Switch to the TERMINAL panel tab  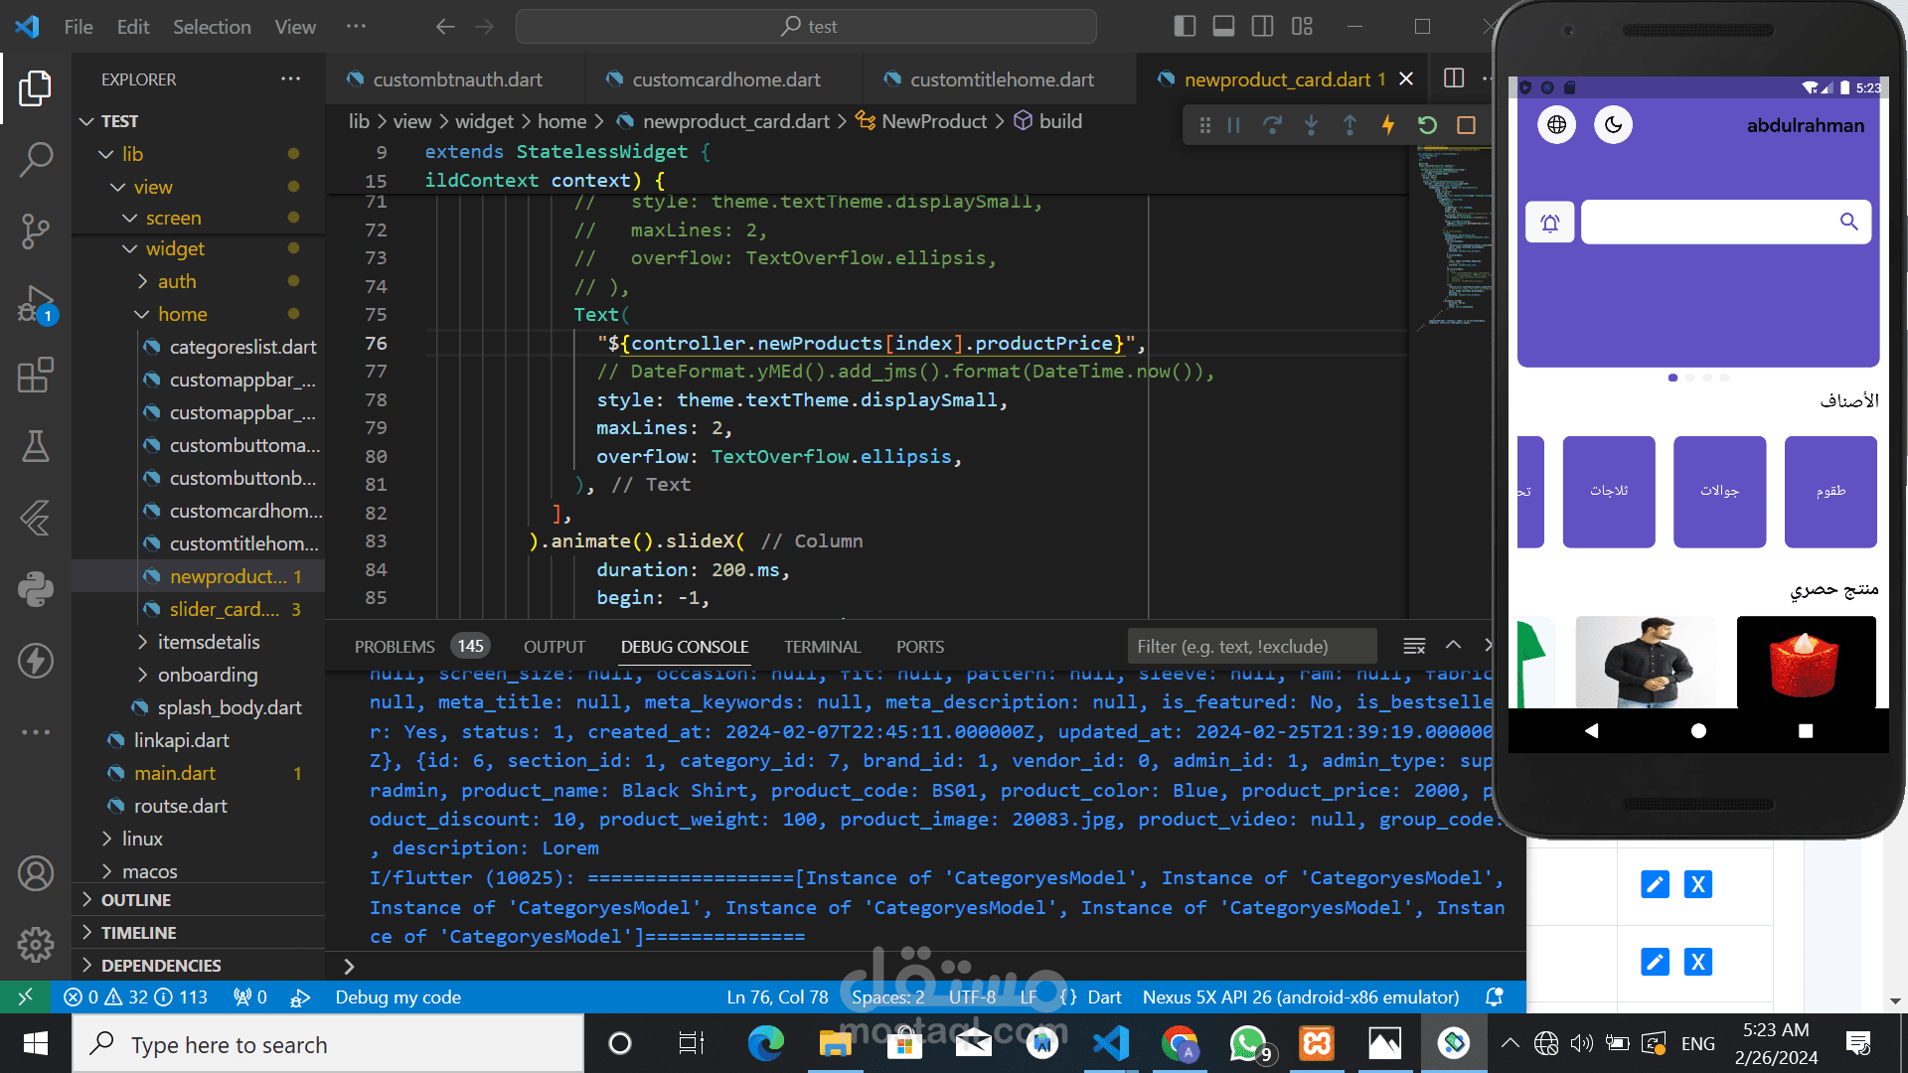click(x=822, y=647)
